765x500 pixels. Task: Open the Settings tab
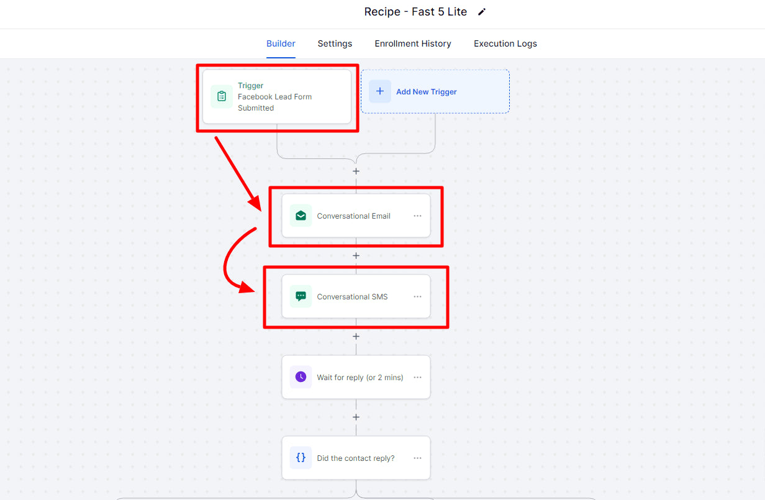335,43
